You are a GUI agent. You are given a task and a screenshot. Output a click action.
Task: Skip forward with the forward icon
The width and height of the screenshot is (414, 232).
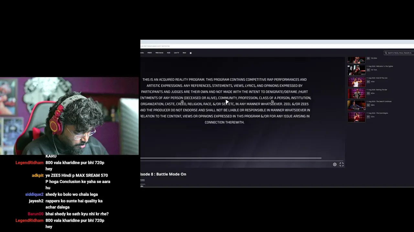coord(272,102)
